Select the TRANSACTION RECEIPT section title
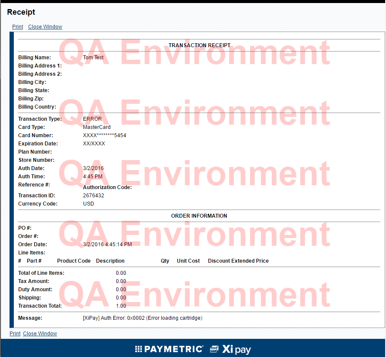Viewport: 386px width, 357px height. tap(199, 45)
